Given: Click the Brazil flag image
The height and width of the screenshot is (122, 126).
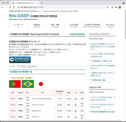Looking at the screenshot, I should (28, 84).
